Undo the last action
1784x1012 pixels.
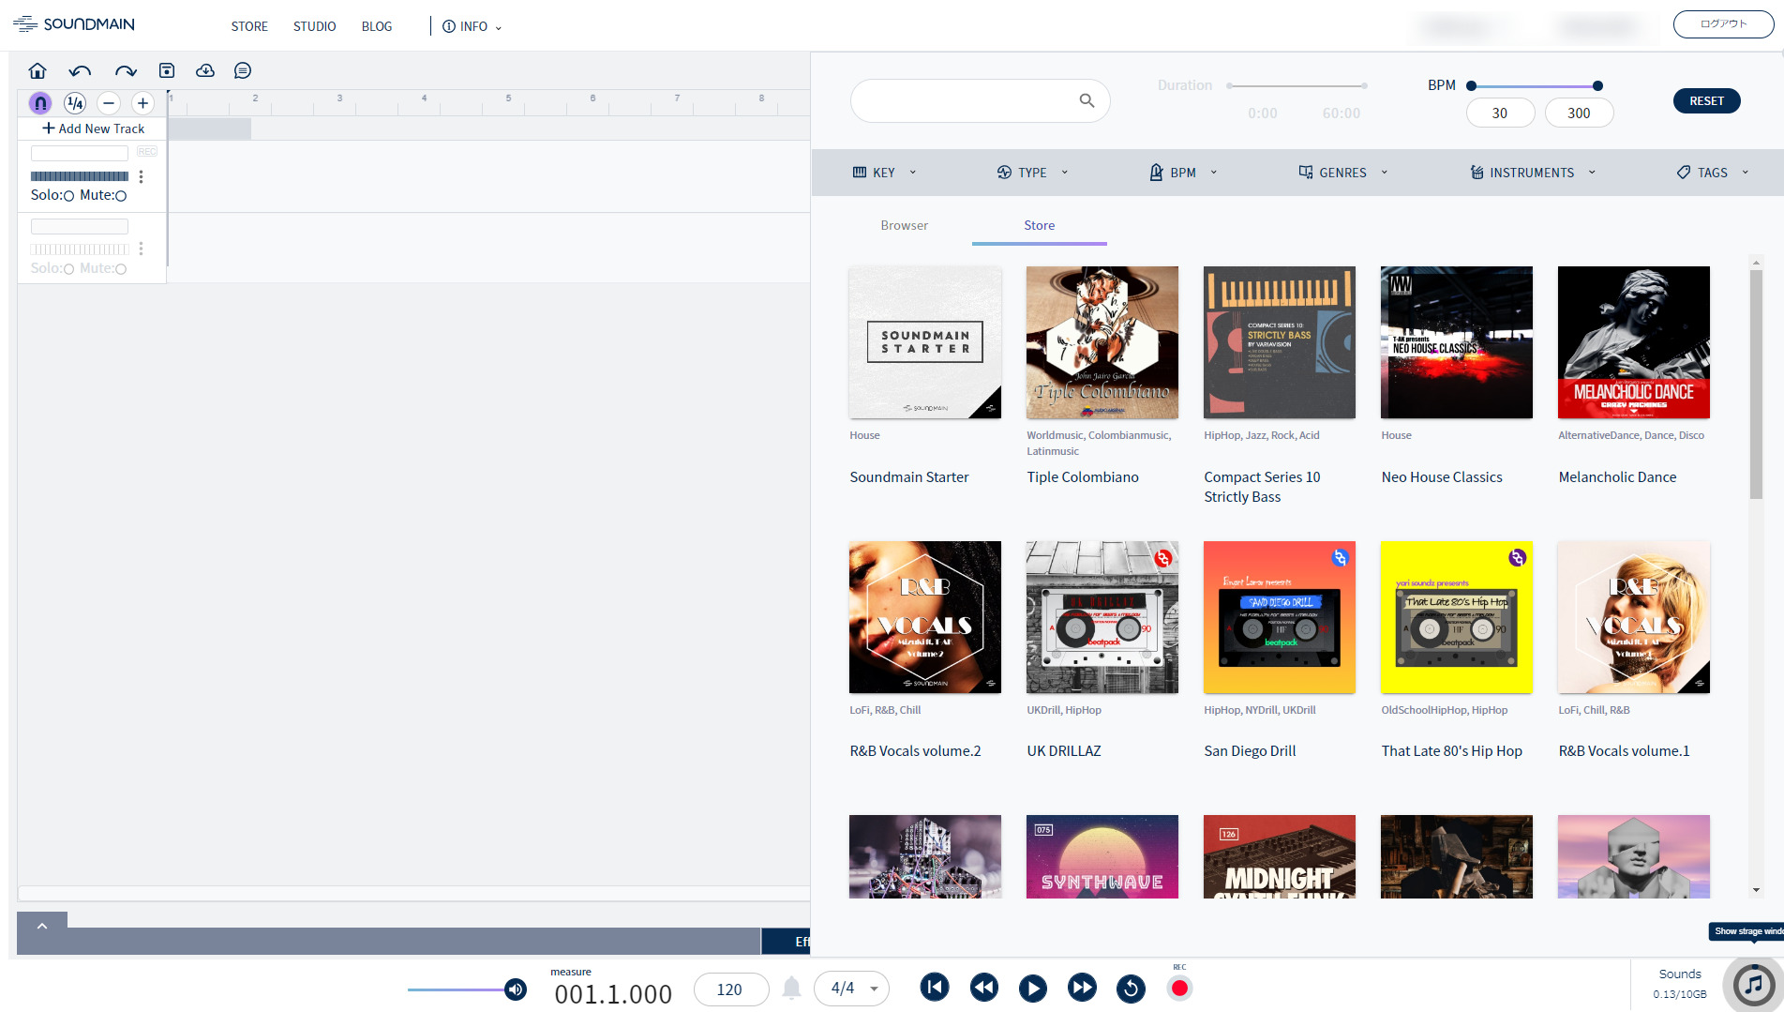[81, 70]
